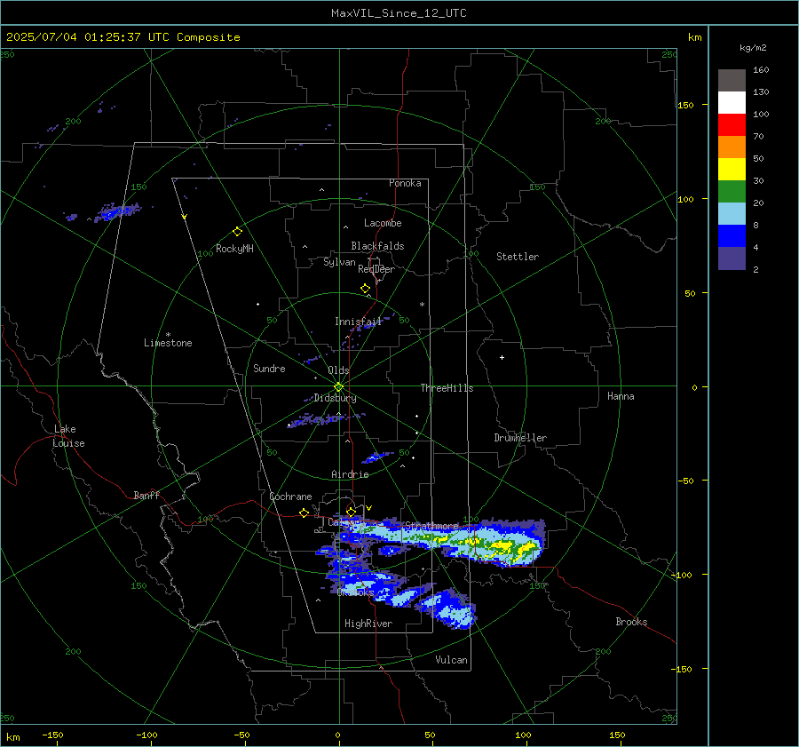Click the Ponoka town label

pos(405,183)
